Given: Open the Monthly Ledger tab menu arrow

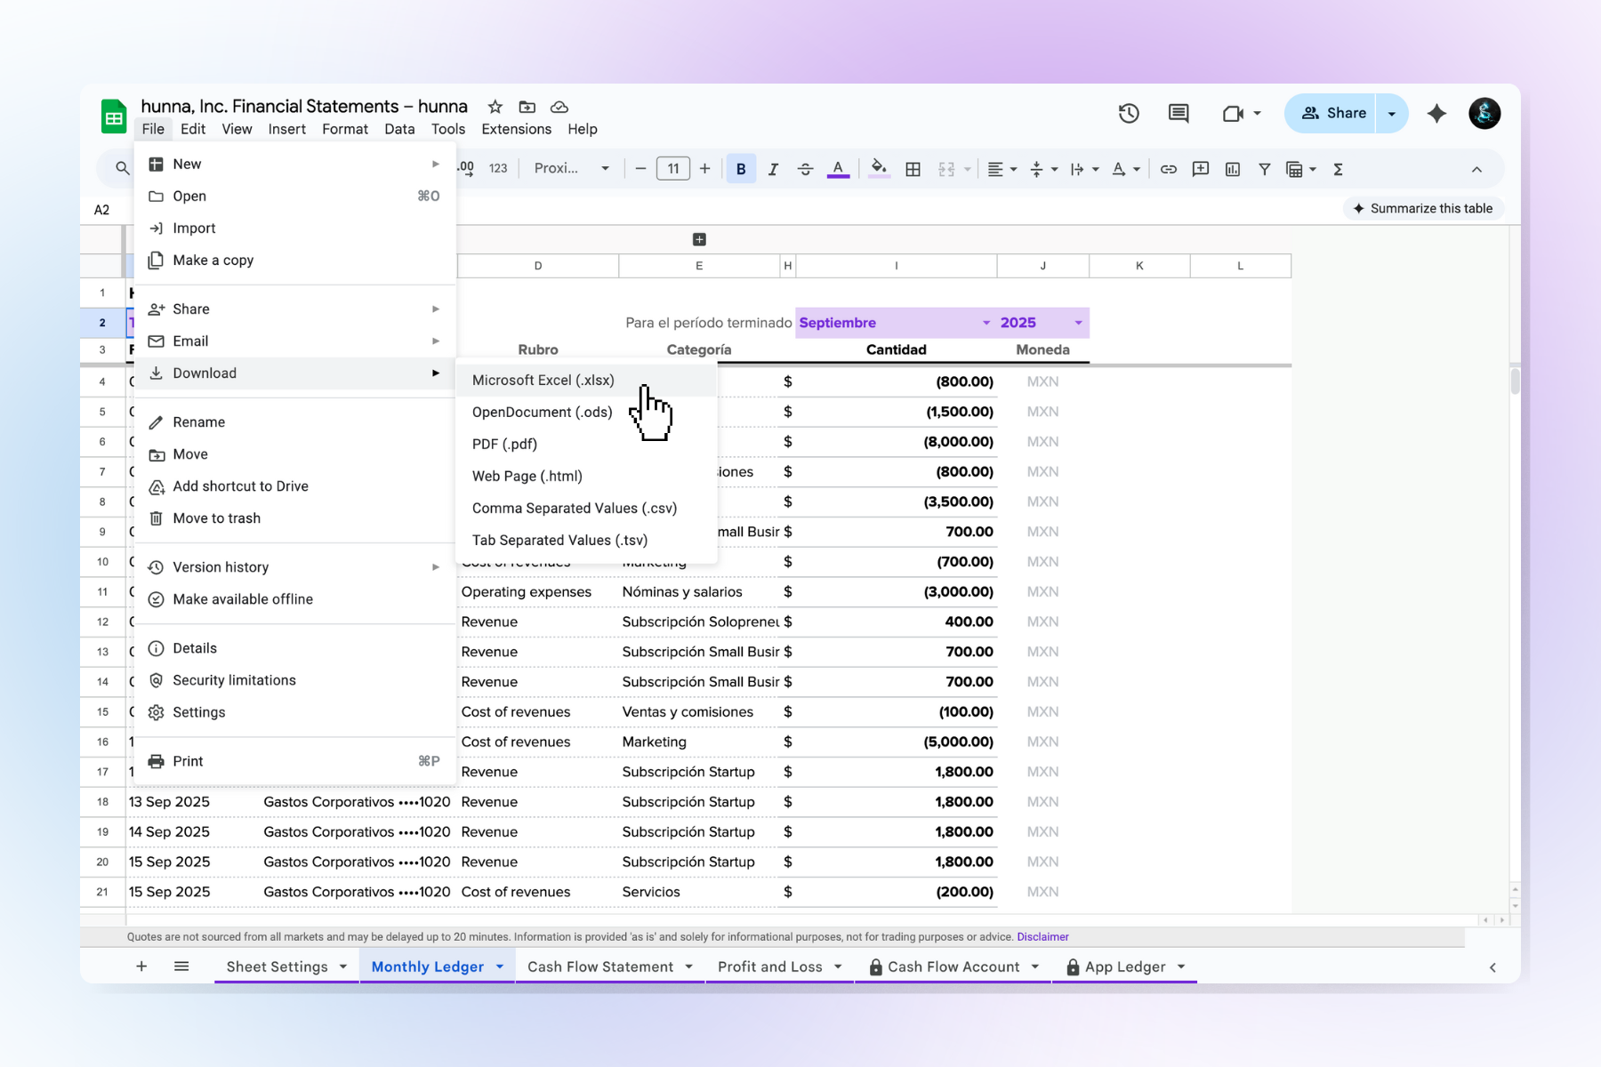Looking at the screenshot, I should (x=500, y=967).
